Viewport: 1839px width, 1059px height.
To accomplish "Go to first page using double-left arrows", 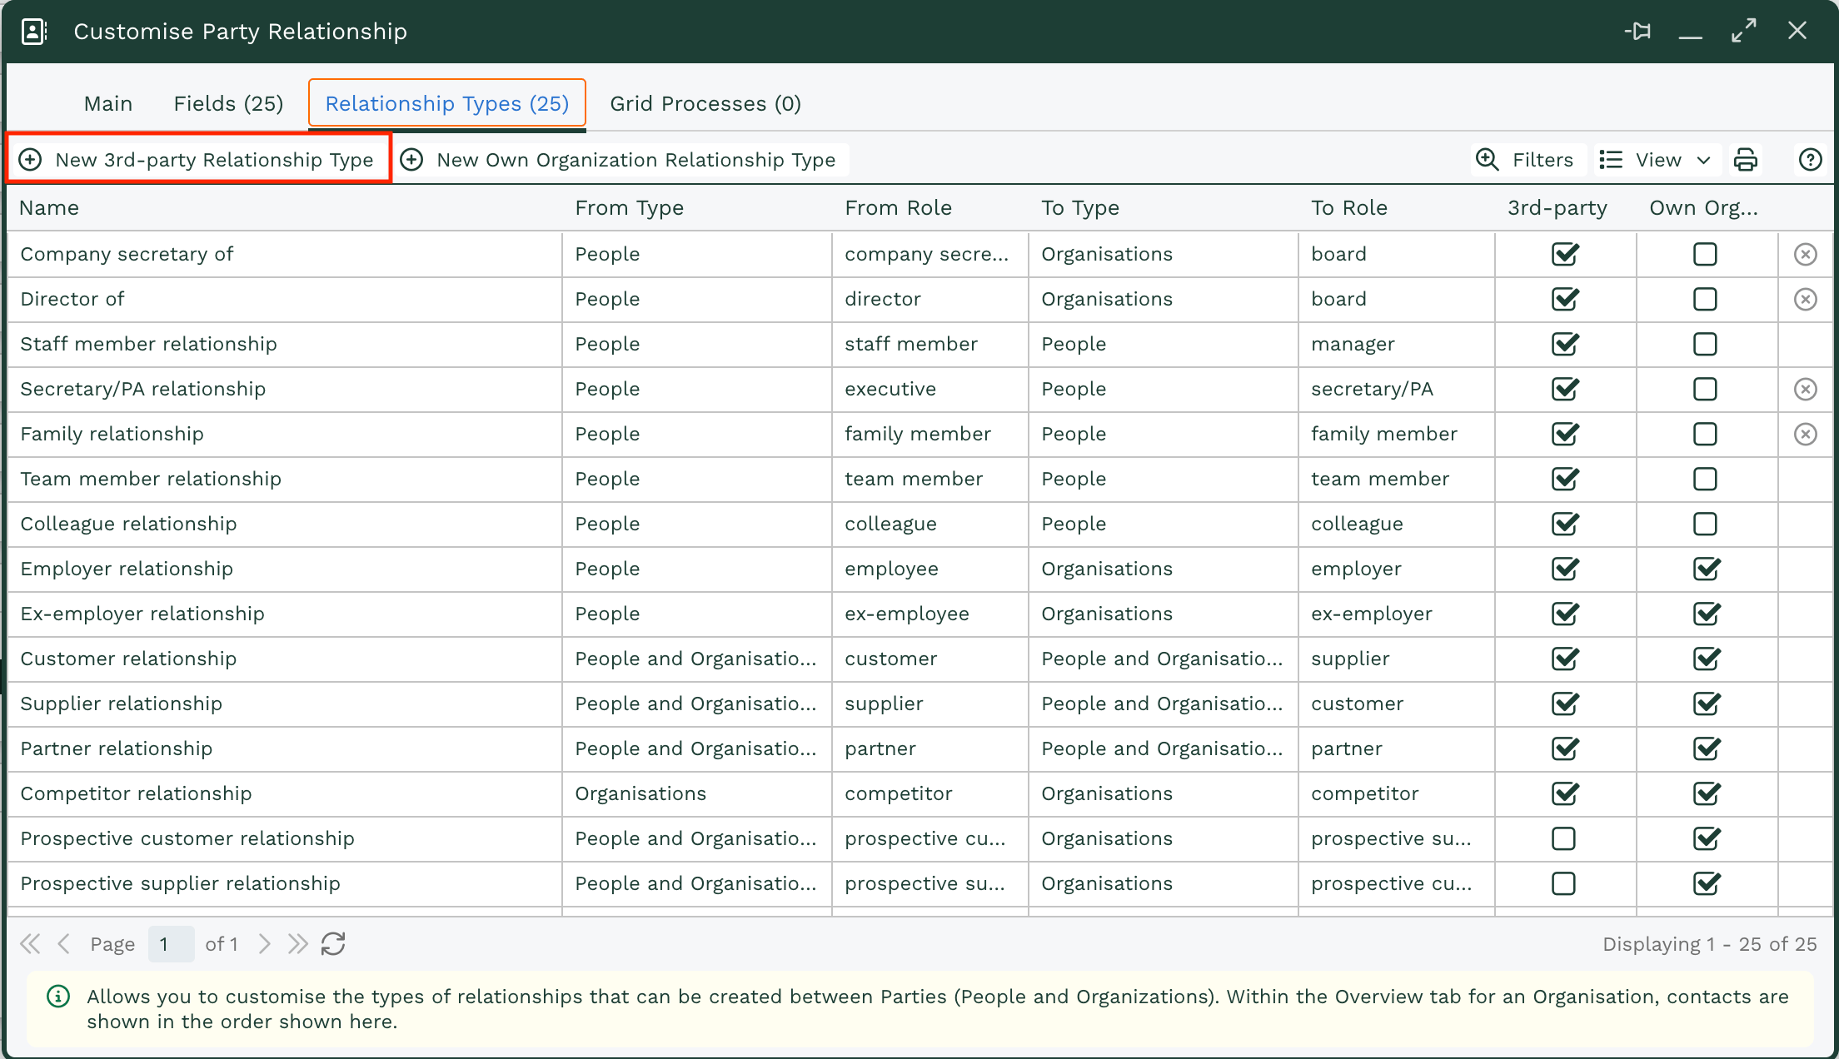I will pos(30,943).
